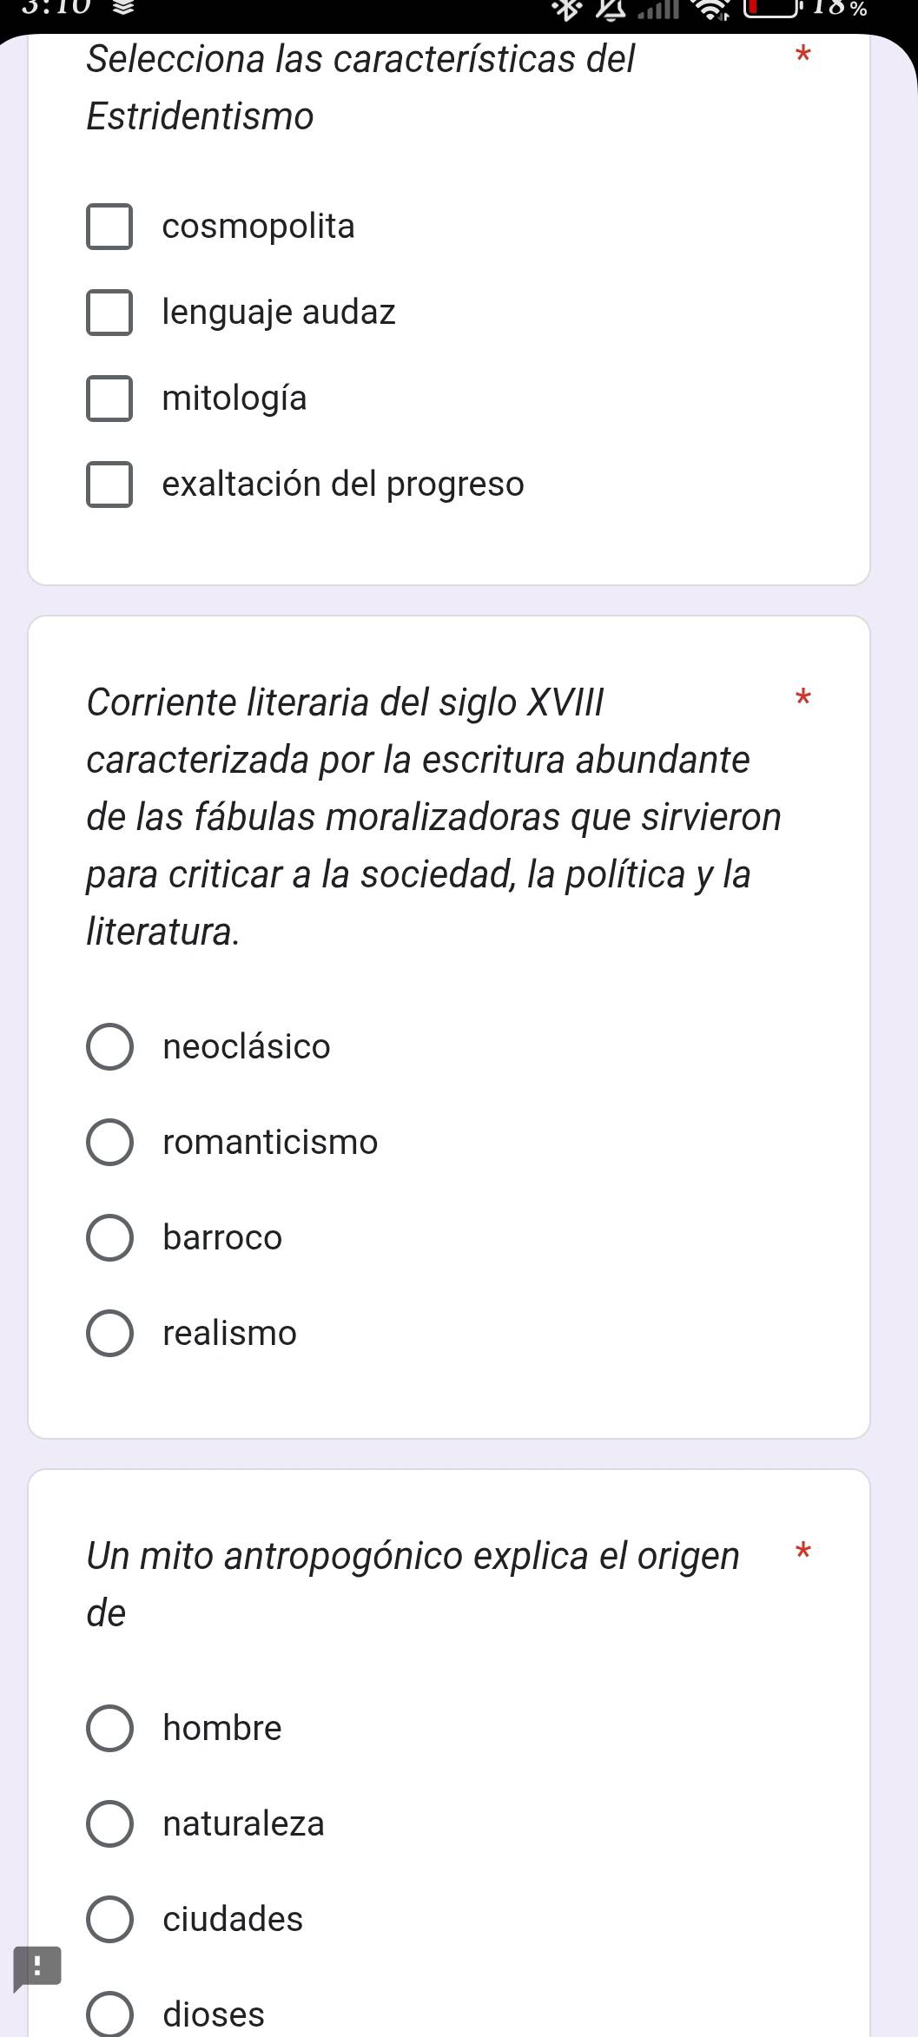Pick the barroco radio button
This screenshot has width=918, height=2037.
[110, 1238]
